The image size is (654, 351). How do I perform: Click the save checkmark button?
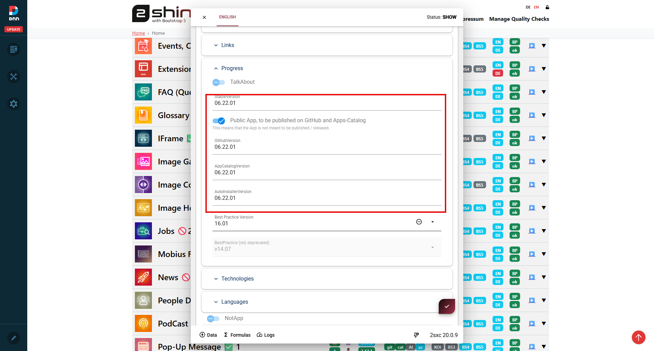pos(447,306)
